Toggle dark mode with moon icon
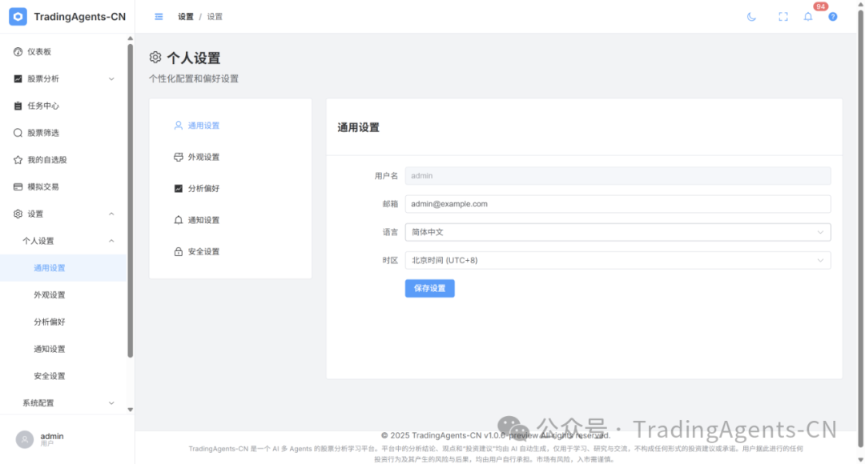The height and width of the screenshot is (464, 865). (x=751, y=17)
